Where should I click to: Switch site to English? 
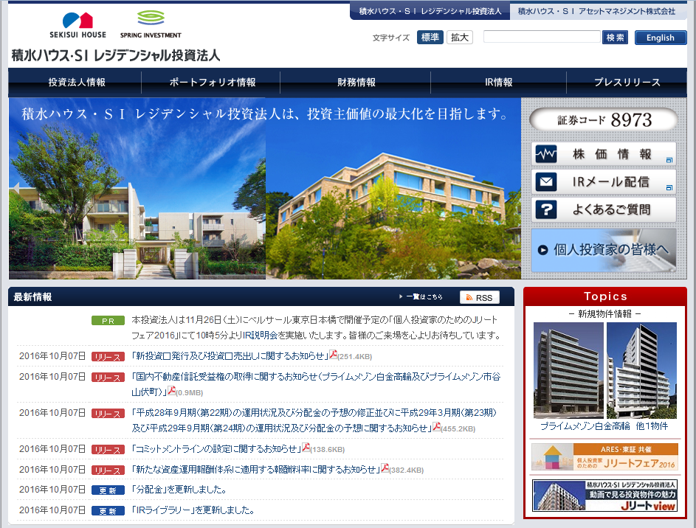[660, 38]
